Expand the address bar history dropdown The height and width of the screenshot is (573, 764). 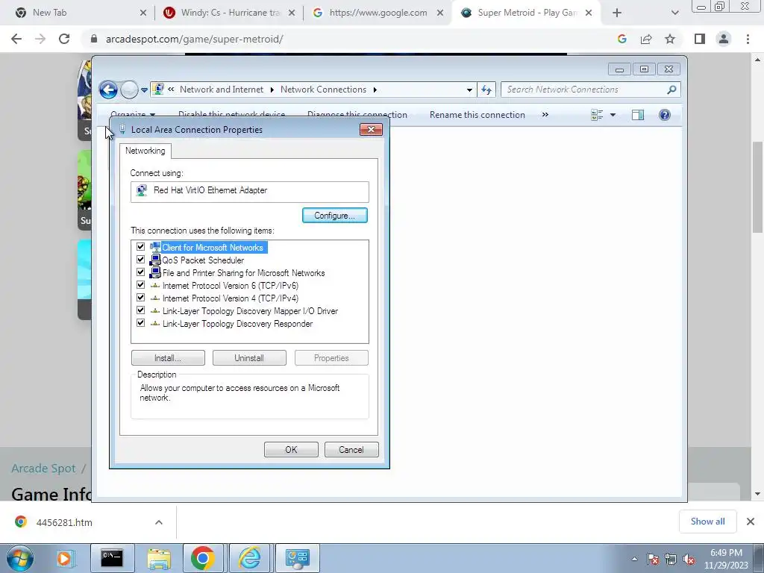[469, 90]
